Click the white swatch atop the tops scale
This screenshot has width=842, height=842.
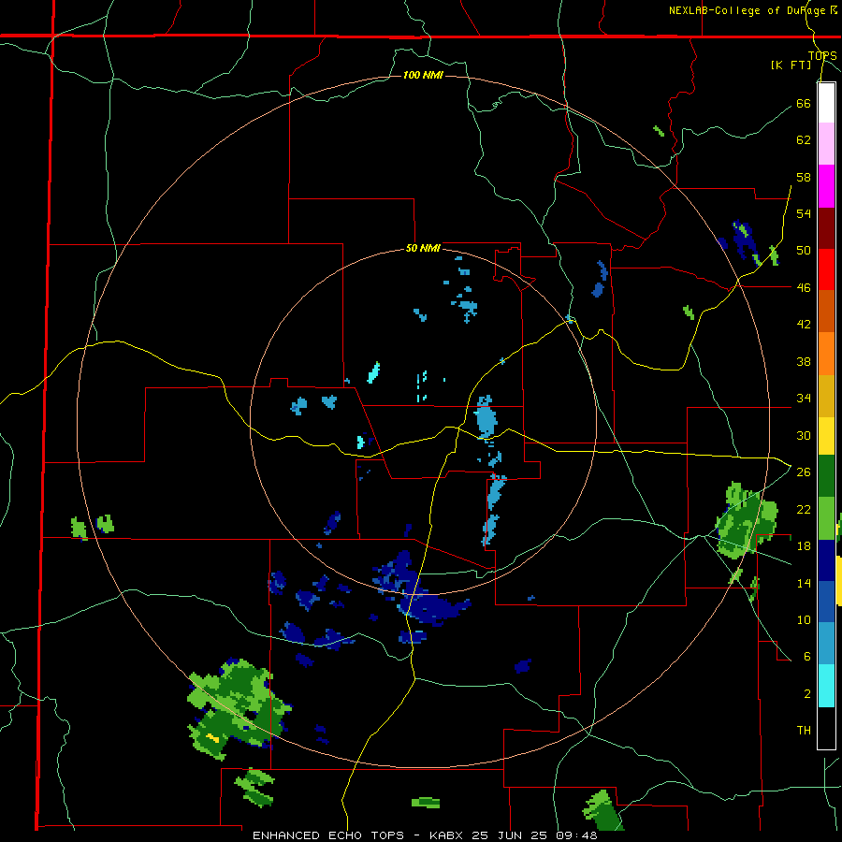pos(826,103)
